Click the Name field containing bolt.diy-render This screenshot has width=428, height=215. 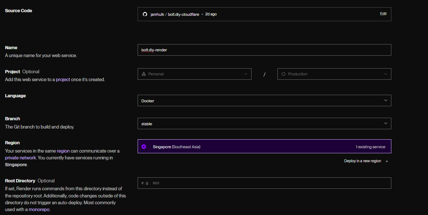[264, 50]
